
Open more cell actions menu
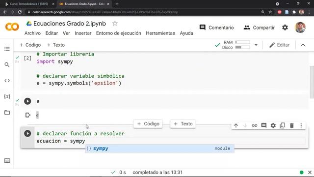click(301, 126)
